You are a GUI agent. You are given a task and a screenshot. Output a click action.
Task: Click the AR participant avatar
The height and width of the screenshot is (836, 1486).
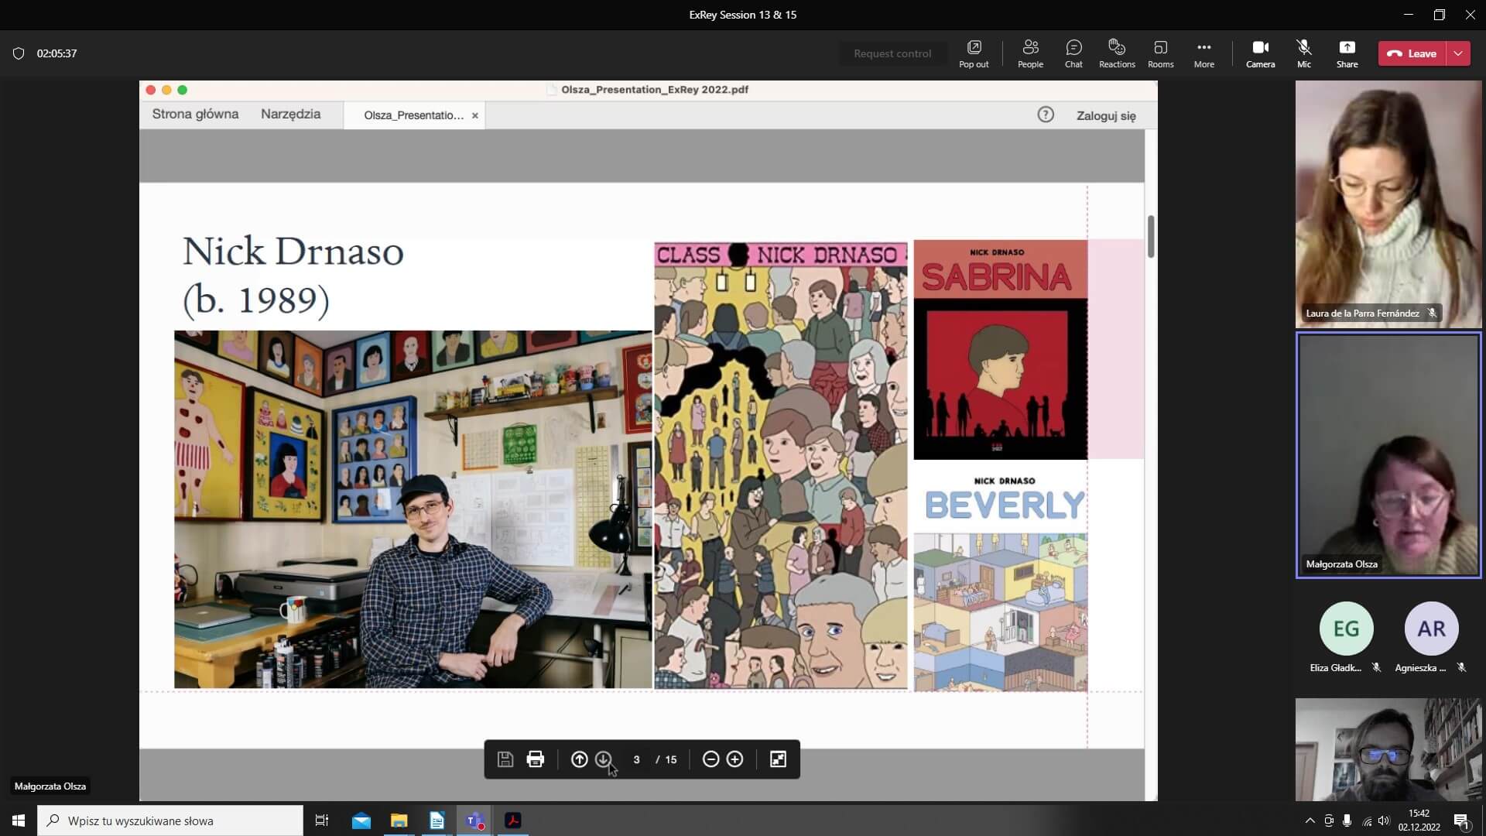click(1431, 628)
